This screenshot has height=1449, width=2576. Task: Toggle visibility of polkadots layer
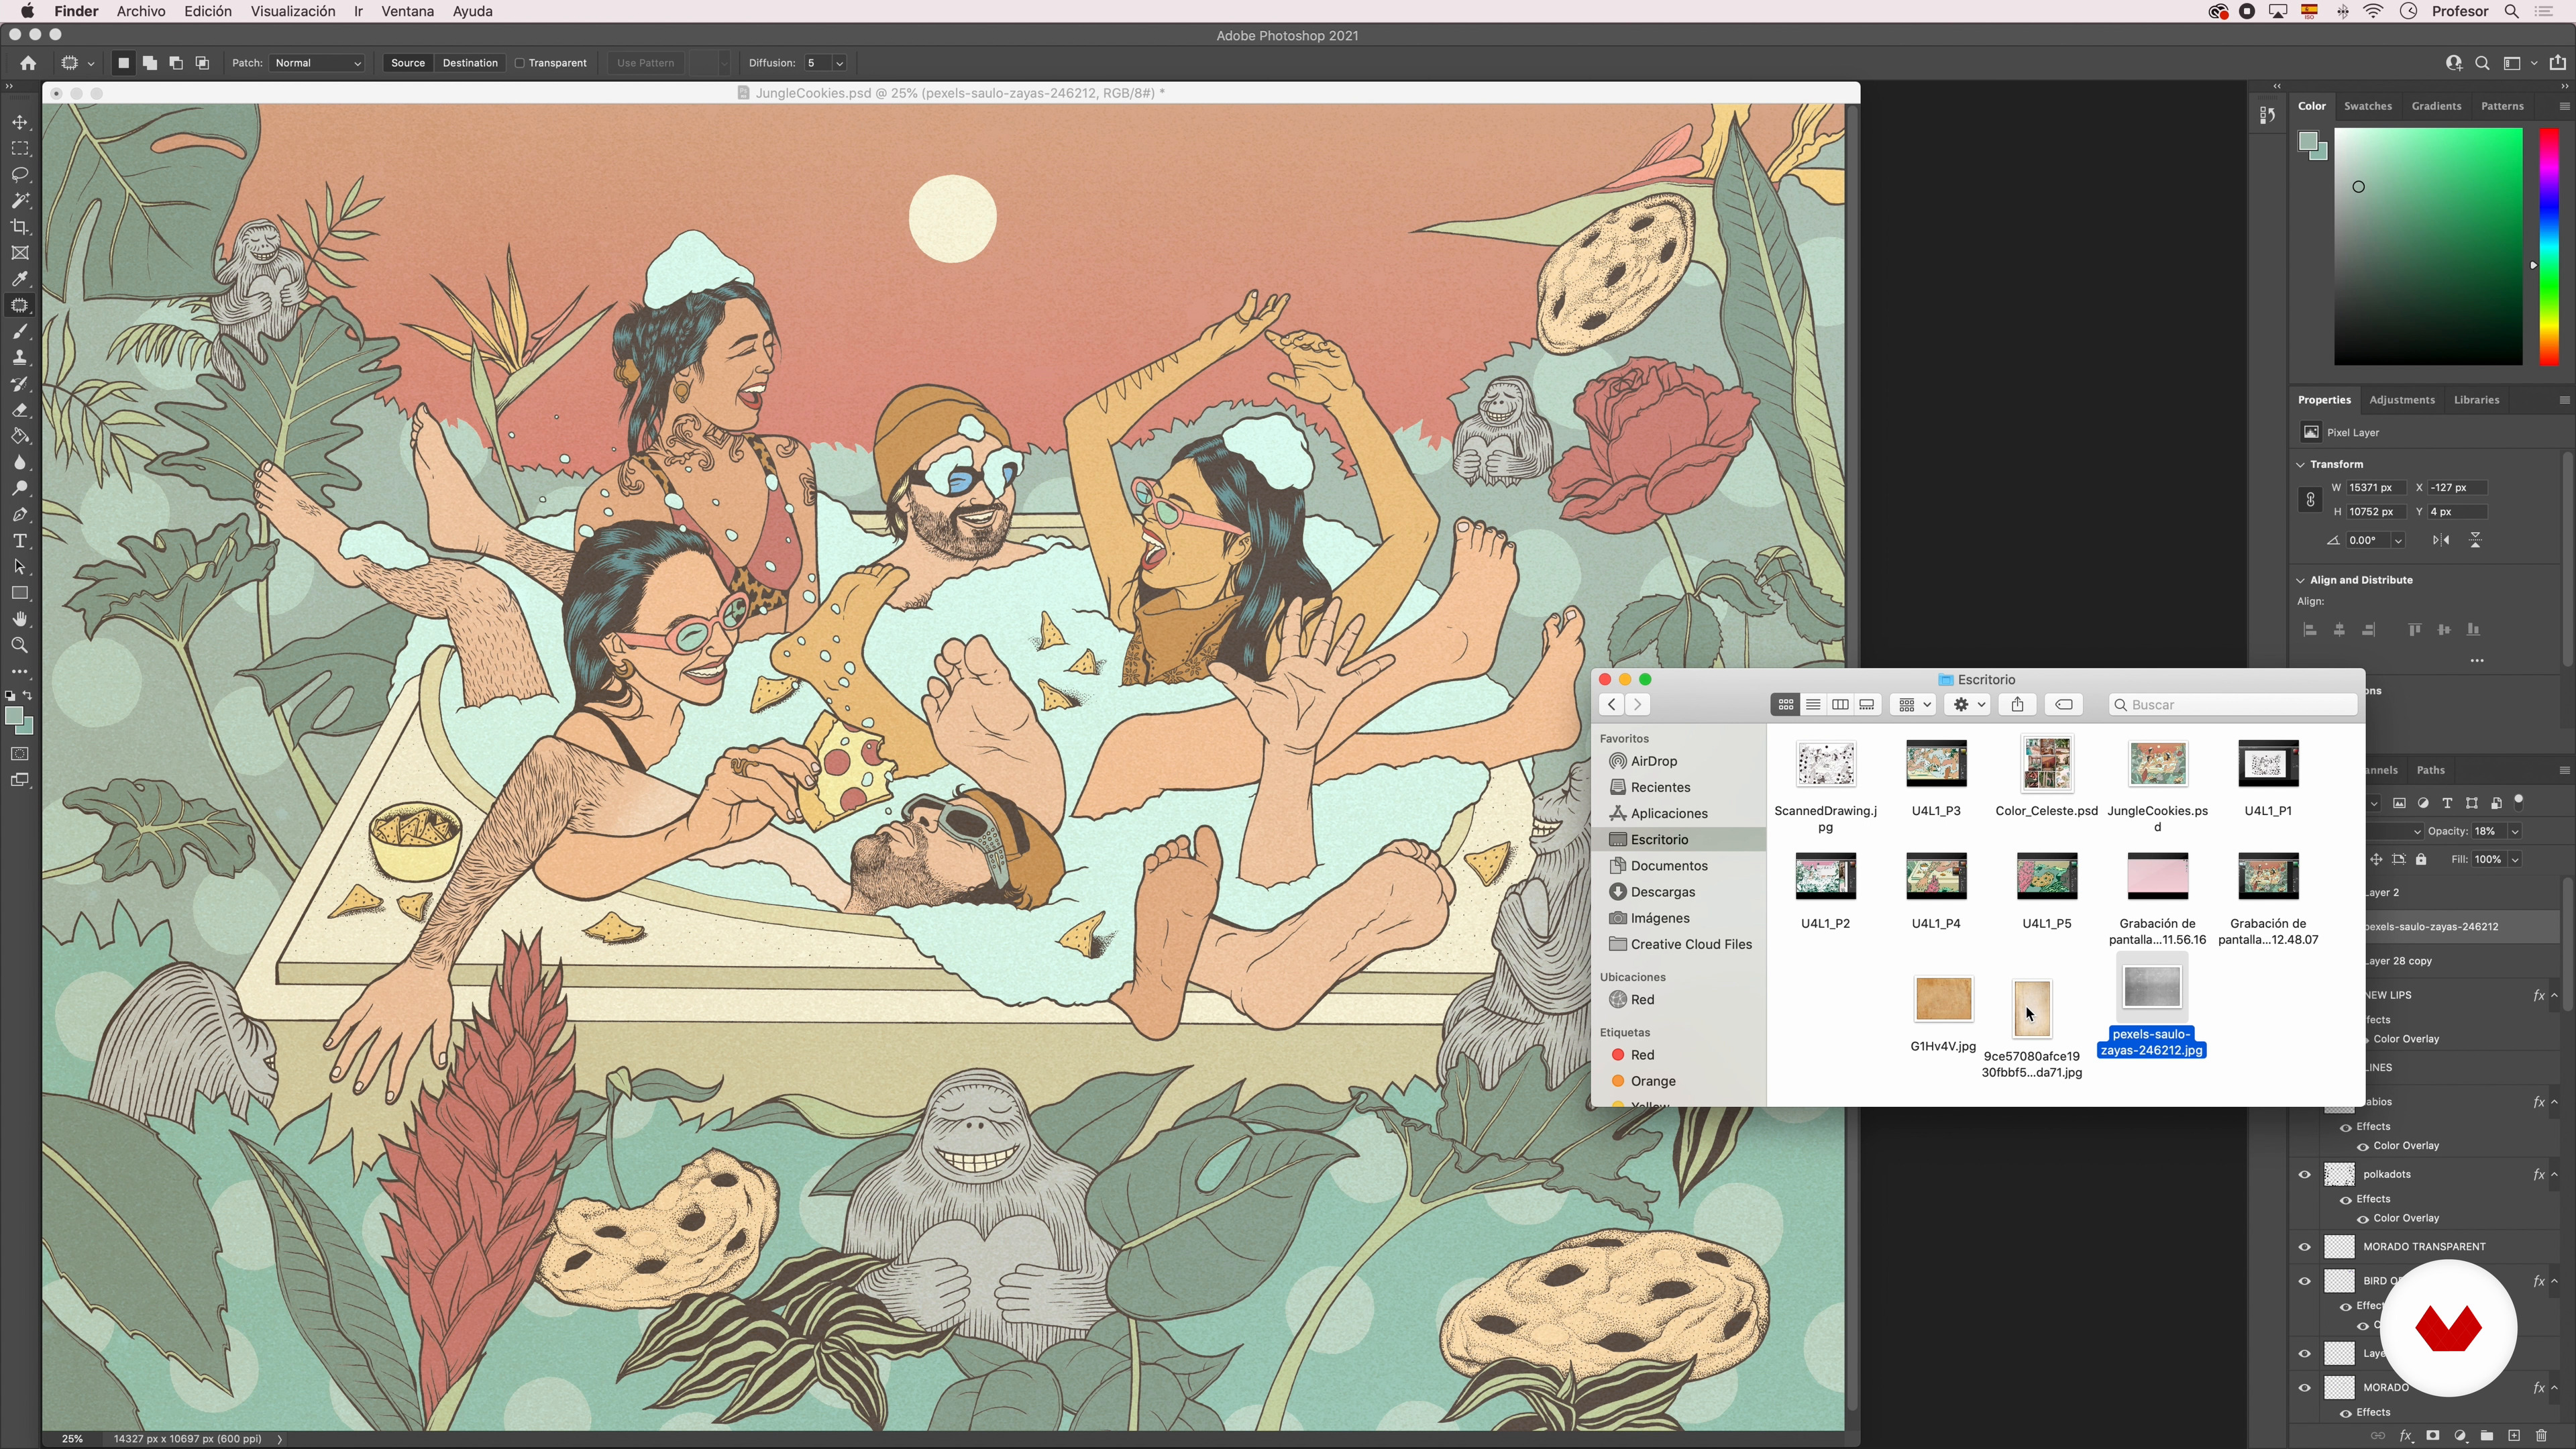[x=2305, y=1174]
